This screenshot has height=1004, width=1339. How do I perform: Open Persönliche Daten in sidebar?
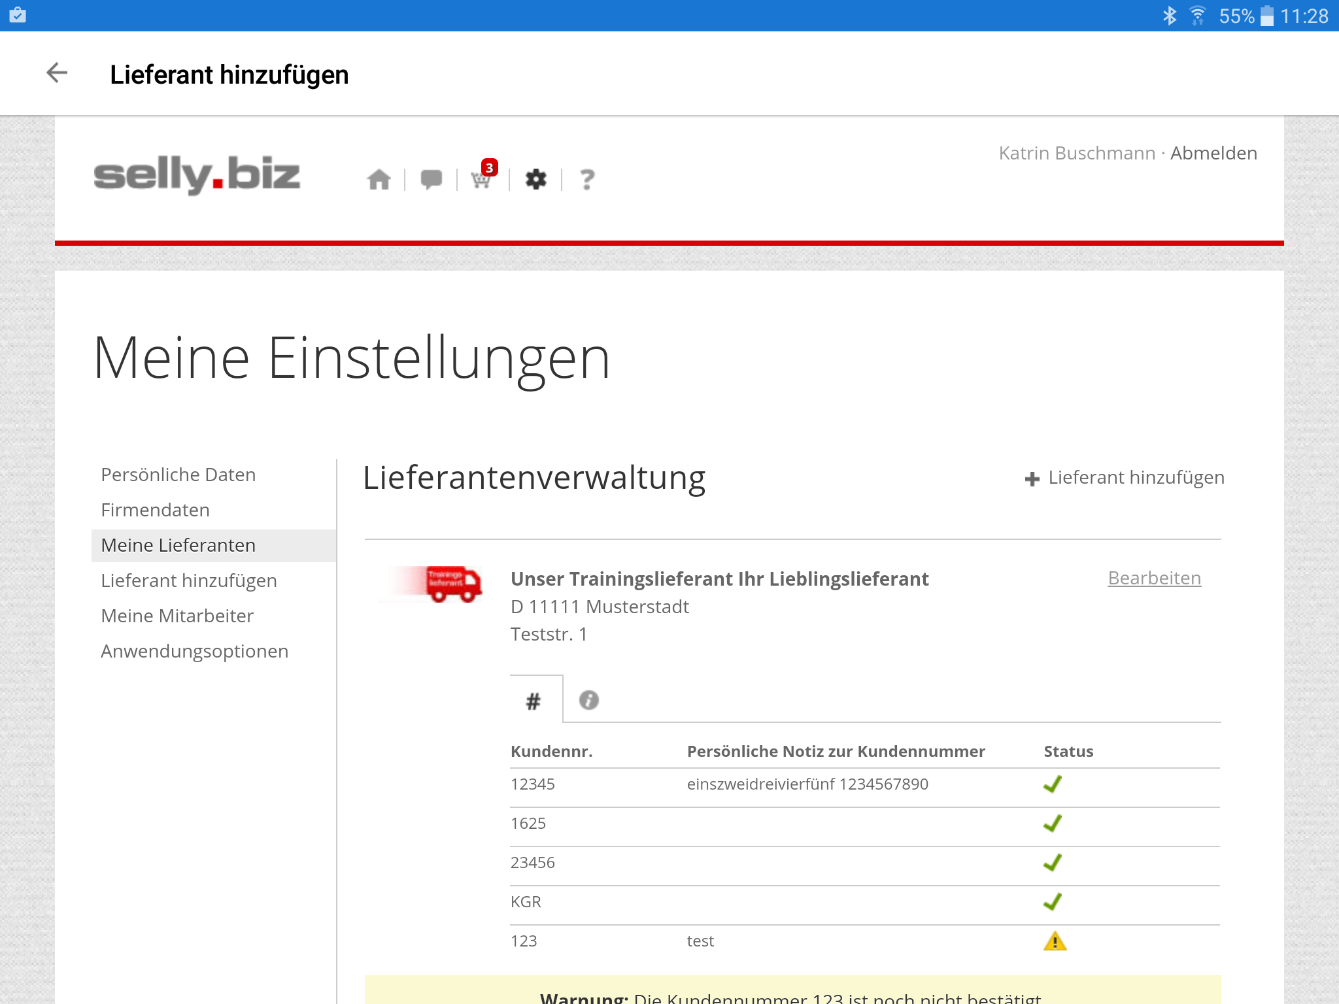[178, 475]
